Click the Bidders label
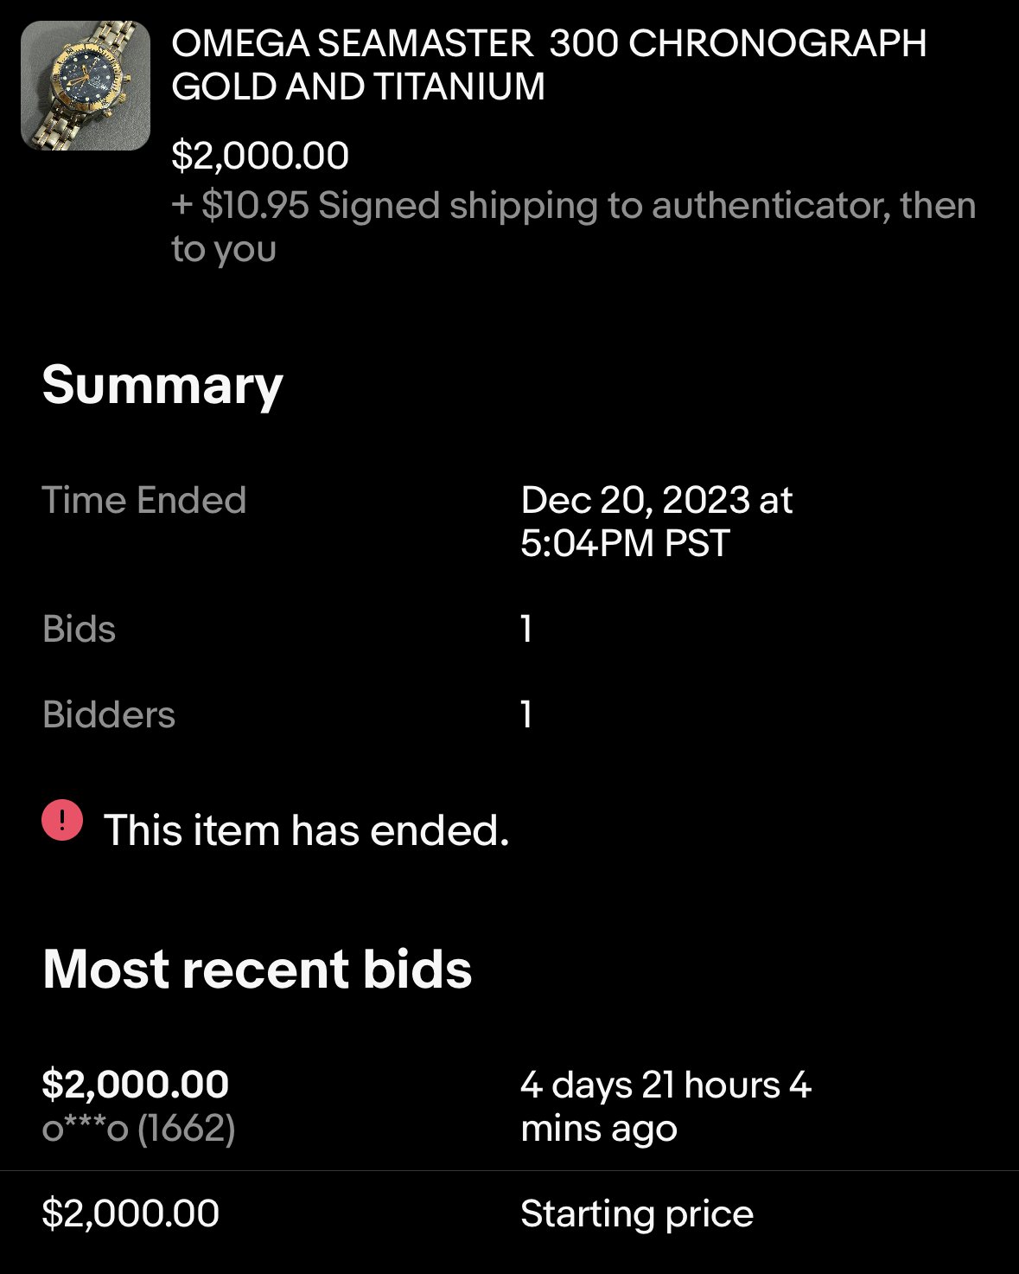The image size is (1019, 1274). [x=109, y=714]
